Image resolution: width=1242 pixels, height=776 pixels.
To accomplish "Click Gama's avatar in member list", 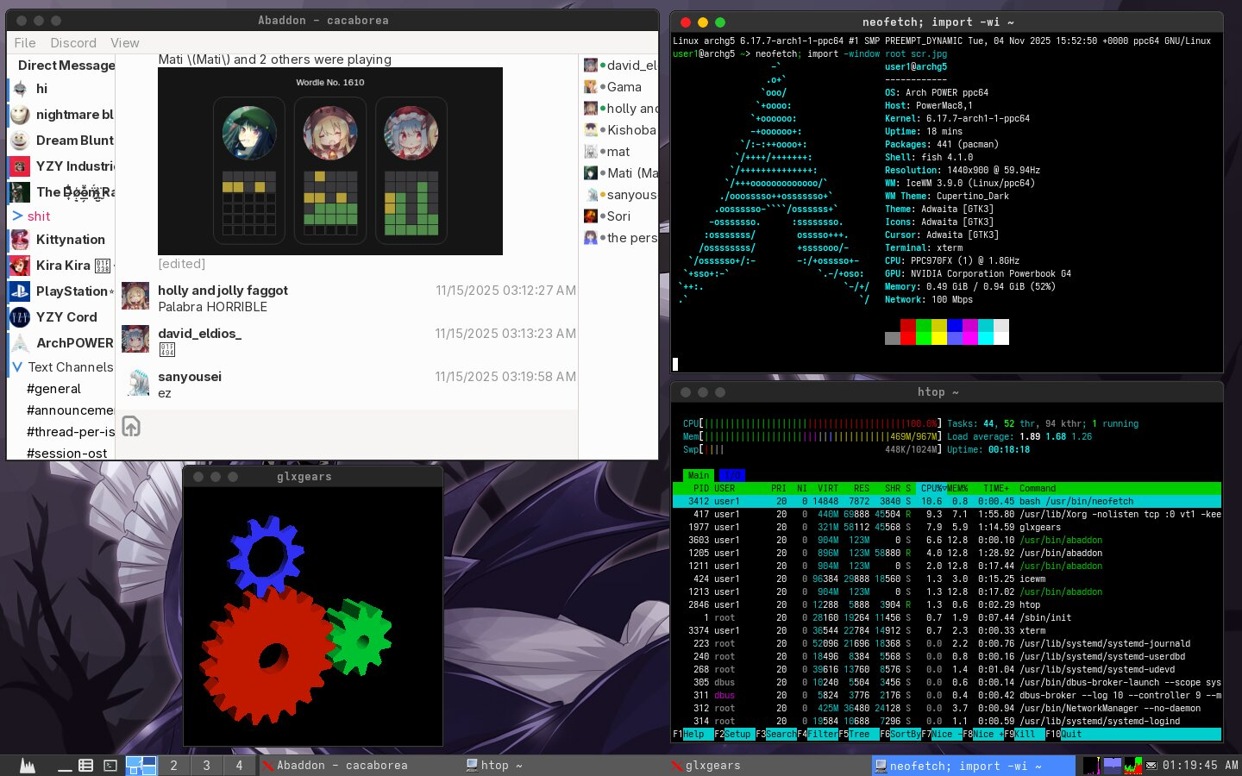I will pos(591,87).
